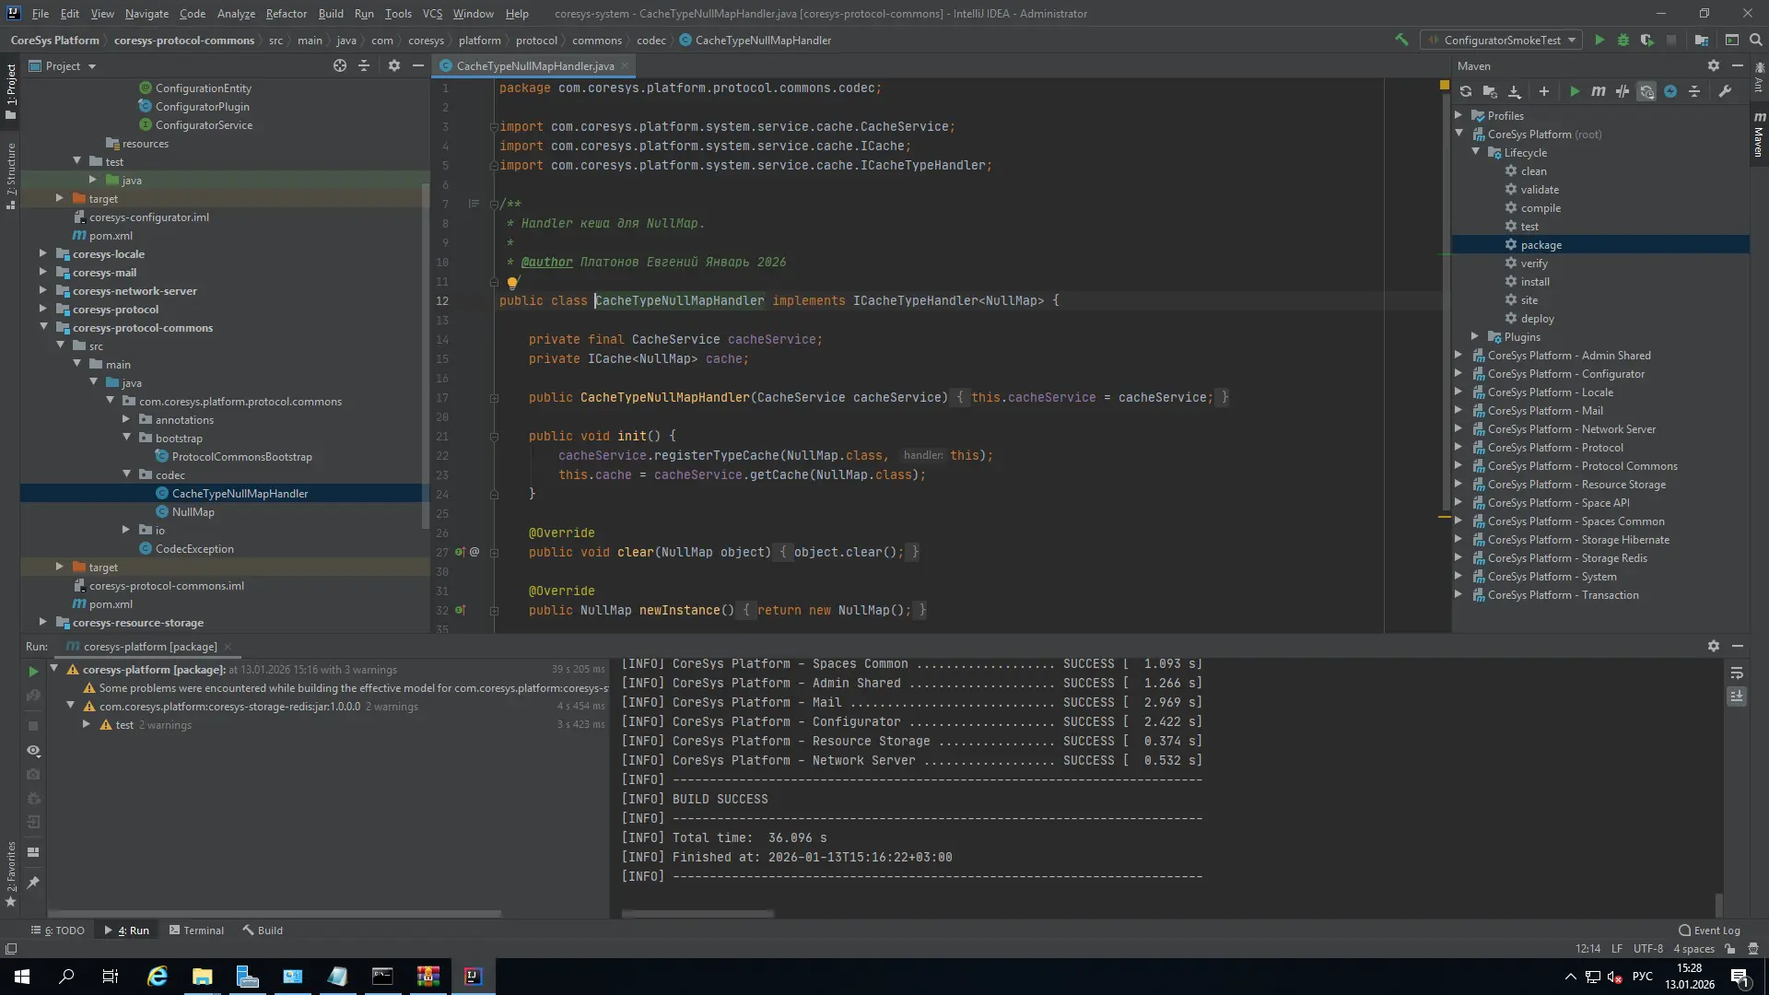Open the Analyze menu
Screen dimensions: 1769x995
[236, 14]
